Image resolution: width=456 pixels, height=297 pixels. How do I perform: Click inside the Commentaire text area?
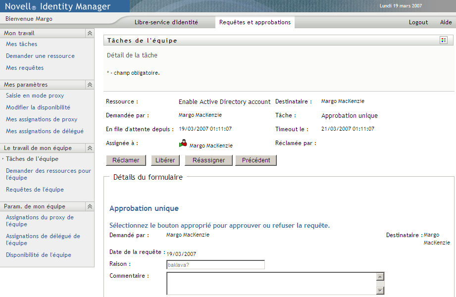pyautogui.click(x=272, y=284)
